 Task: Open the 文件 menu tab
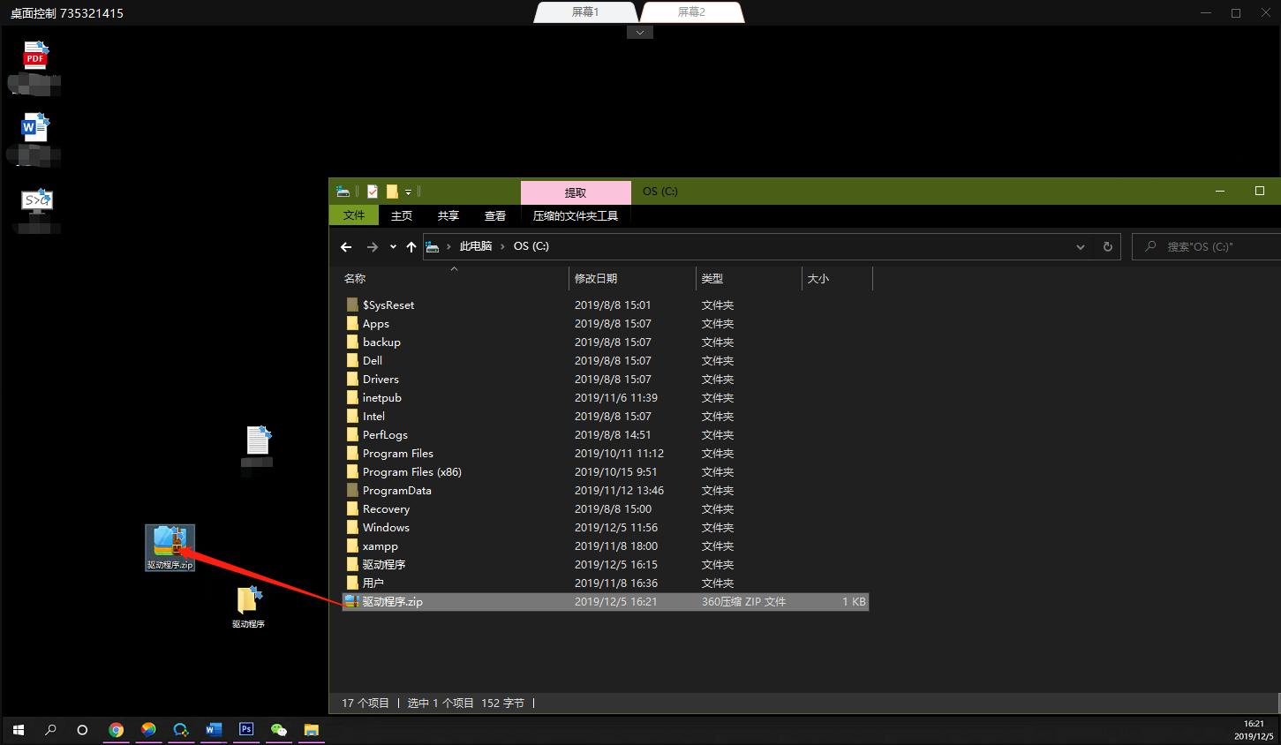(x=354, y=215)
